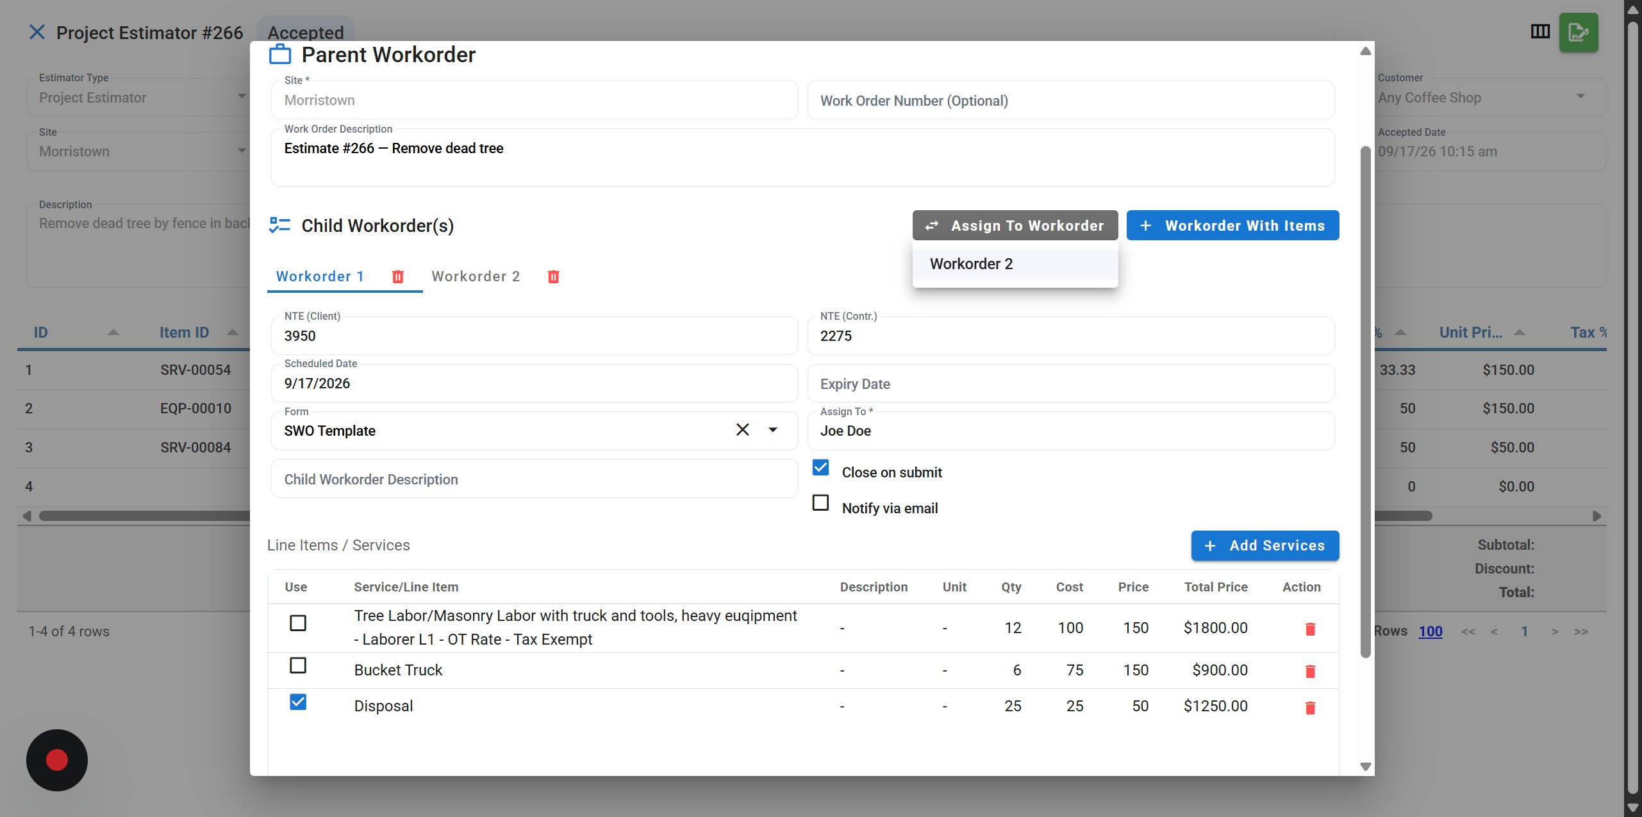Click the Add Services button
This screenshot has width=1642, height=817.
pyautogui.click(x=1265, y=545)
